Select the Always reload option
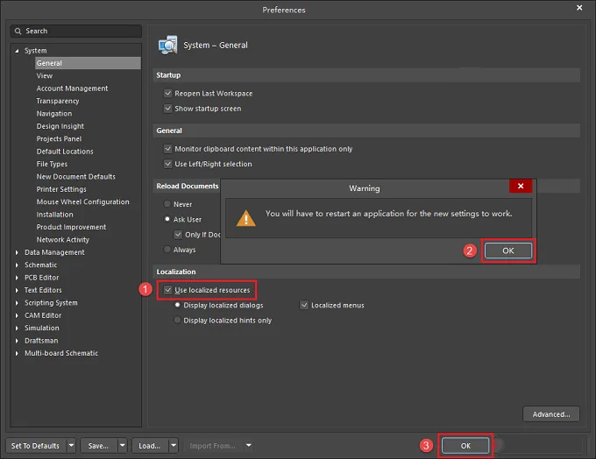 [167, 250]
